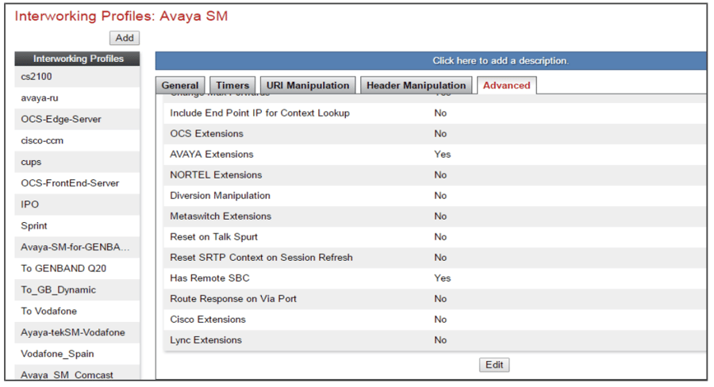Choose the cisco-ccm profile
The image size is (714, 387).
click(77, 140)
